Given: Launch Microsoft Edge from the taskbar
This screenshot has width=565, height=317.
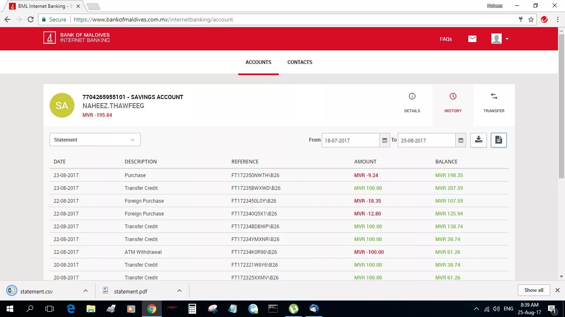Looking at the screenshot, I should click(71, 309).
